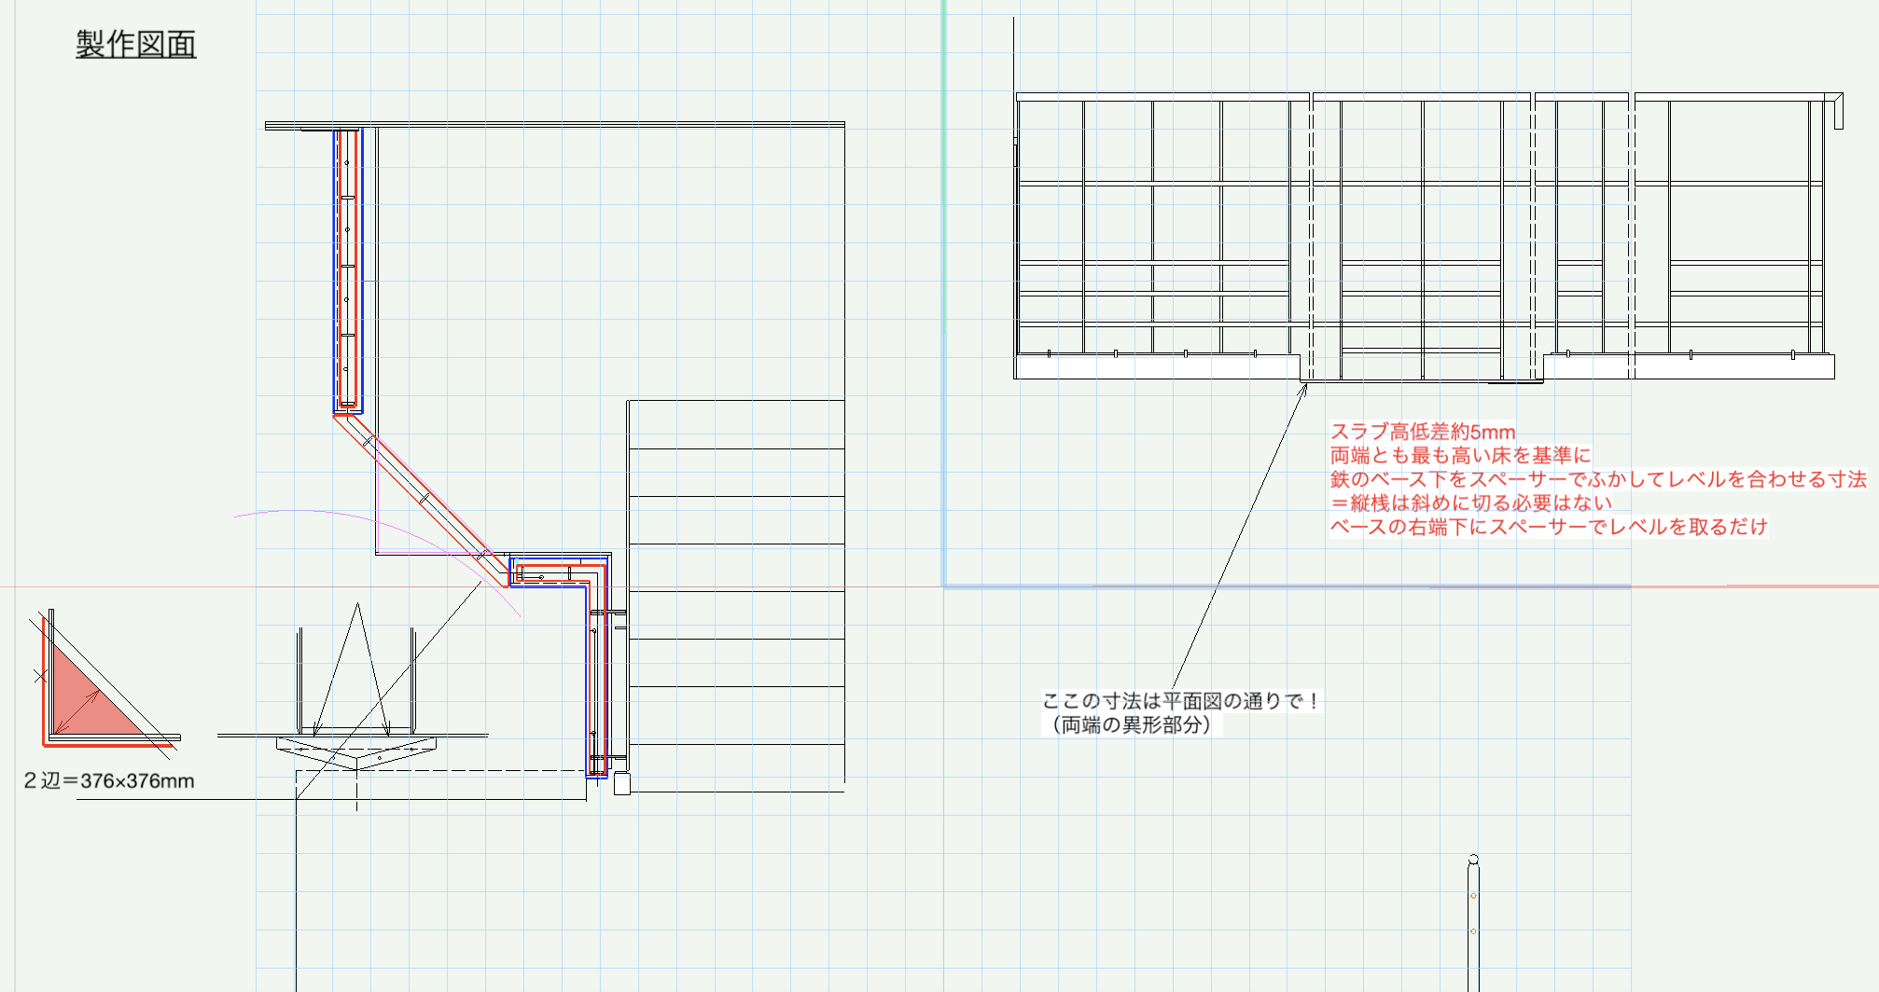Select the long vertical blue-red railing in plan

(x=347, y=270)
